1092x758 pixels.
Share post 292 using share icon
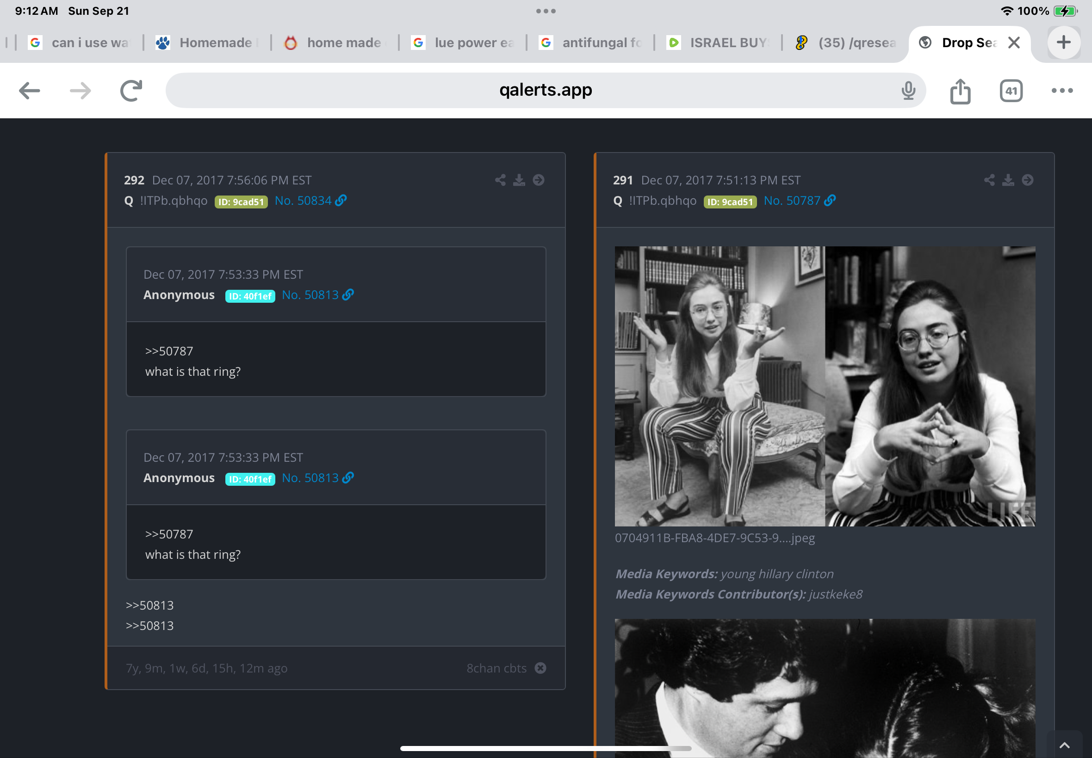point(500,180)
